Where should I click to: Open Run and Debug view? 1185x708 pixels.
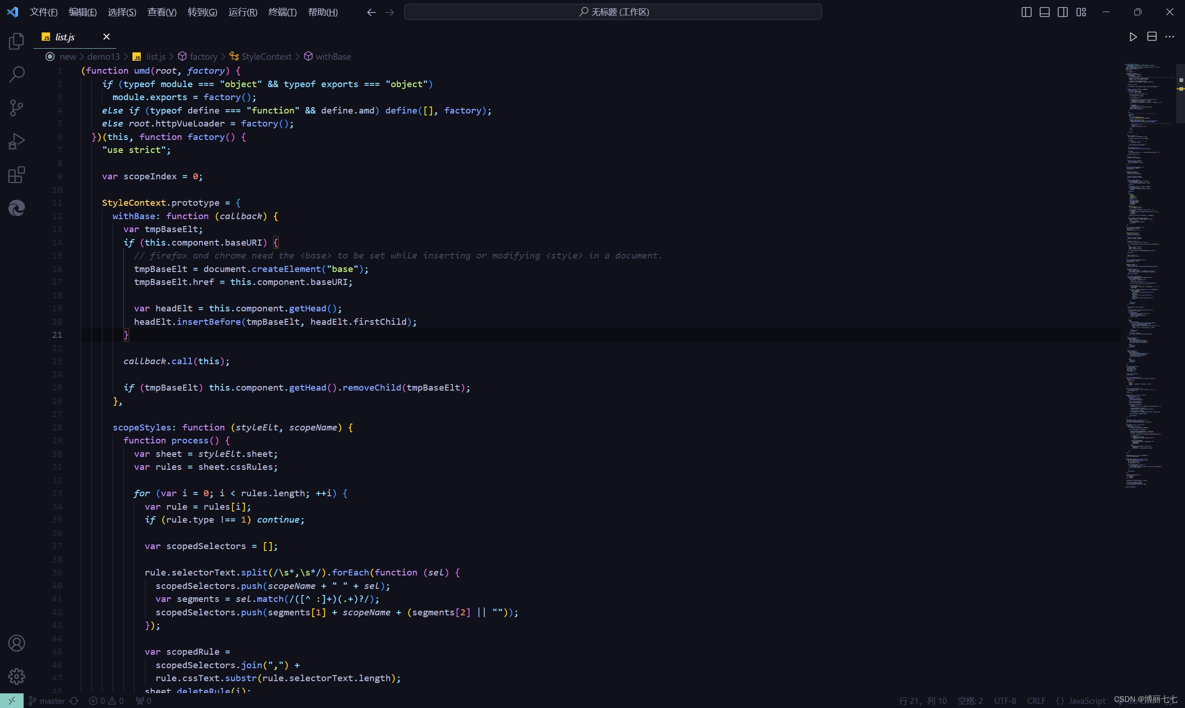point(16,141)
